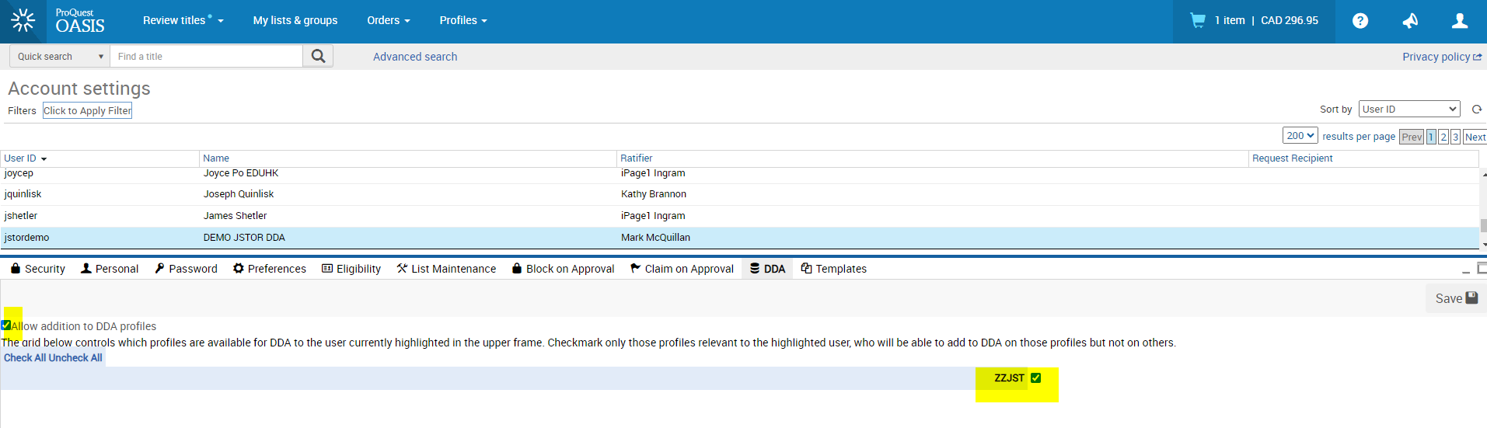1487x428 pixels.
Task: Open the Templates tab
Action: (833, 269)
